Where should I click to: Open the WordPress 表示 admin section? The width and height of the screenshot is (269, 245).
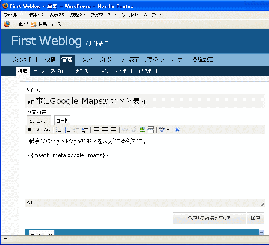134,59
